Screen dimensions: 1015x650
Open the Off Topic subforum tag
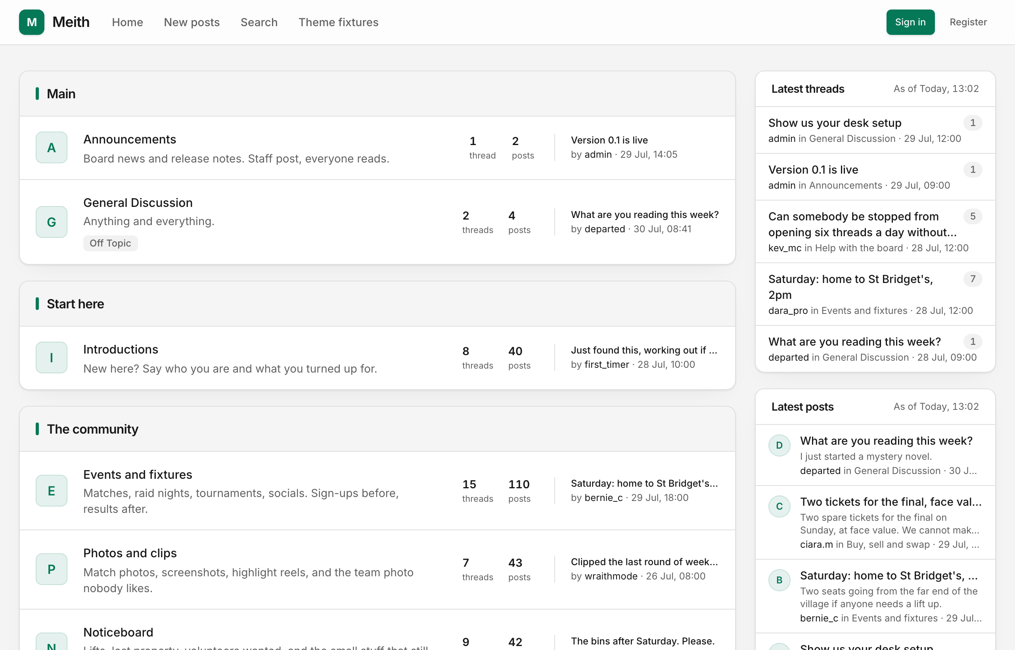coord(110,243)
